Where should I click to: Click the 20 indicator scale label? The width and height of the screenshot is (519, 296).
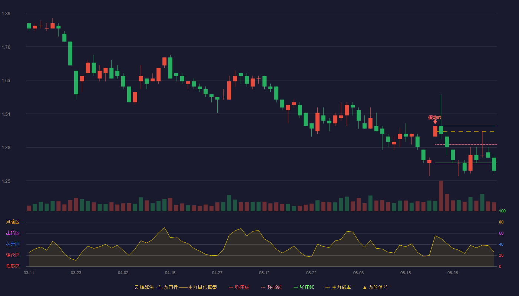[x=501, y=256]
